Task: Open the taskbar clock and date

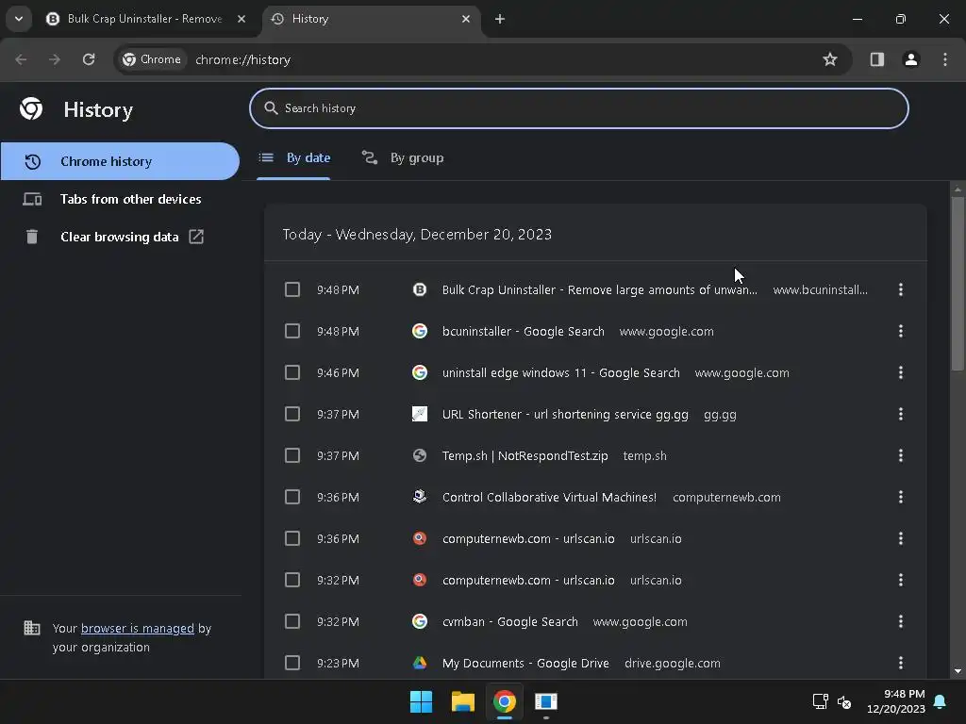Action: [x=896, y=701]
